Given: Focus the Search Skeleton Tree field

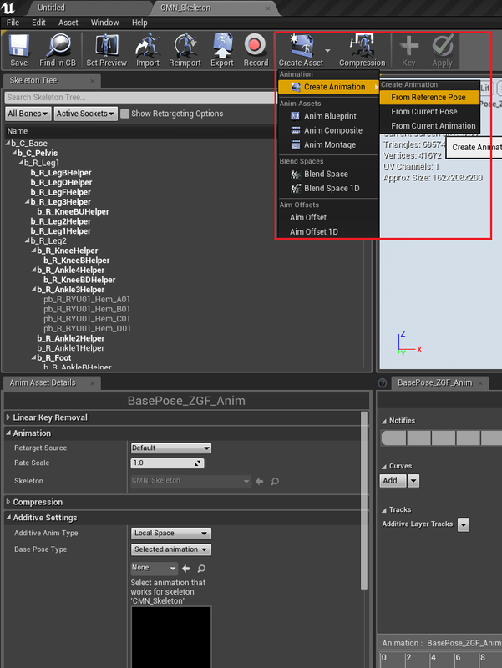Looking at the screenshot, I should 139,98.
